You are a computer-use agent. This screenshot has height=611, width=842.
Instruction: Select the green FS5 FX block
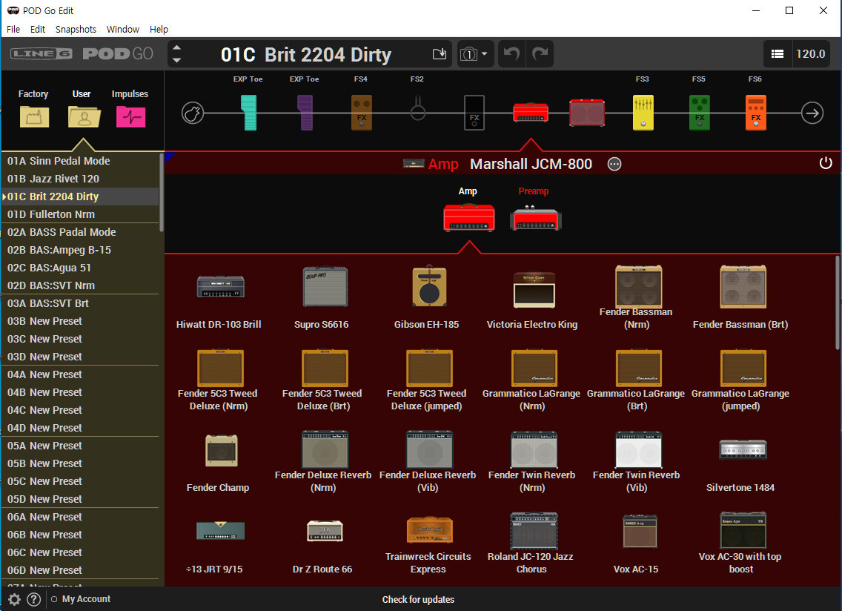(x=699, y=113)
